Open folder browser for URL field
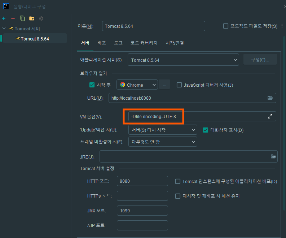The image size is (286, 238). point(270,98)
